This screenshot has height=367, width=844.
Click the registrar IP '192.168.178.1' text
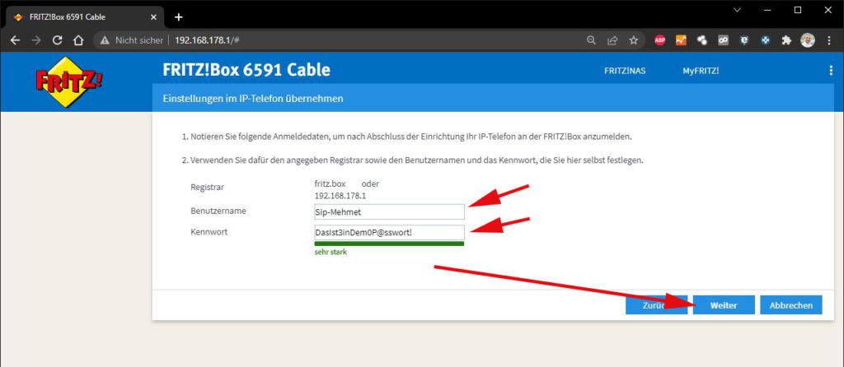click(x=340, y=196)
